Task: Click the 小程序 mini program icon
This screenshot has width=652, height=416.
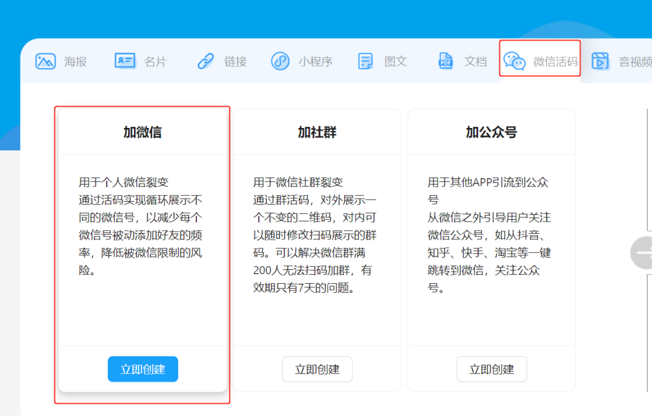Action: click(x=280, y=61)
